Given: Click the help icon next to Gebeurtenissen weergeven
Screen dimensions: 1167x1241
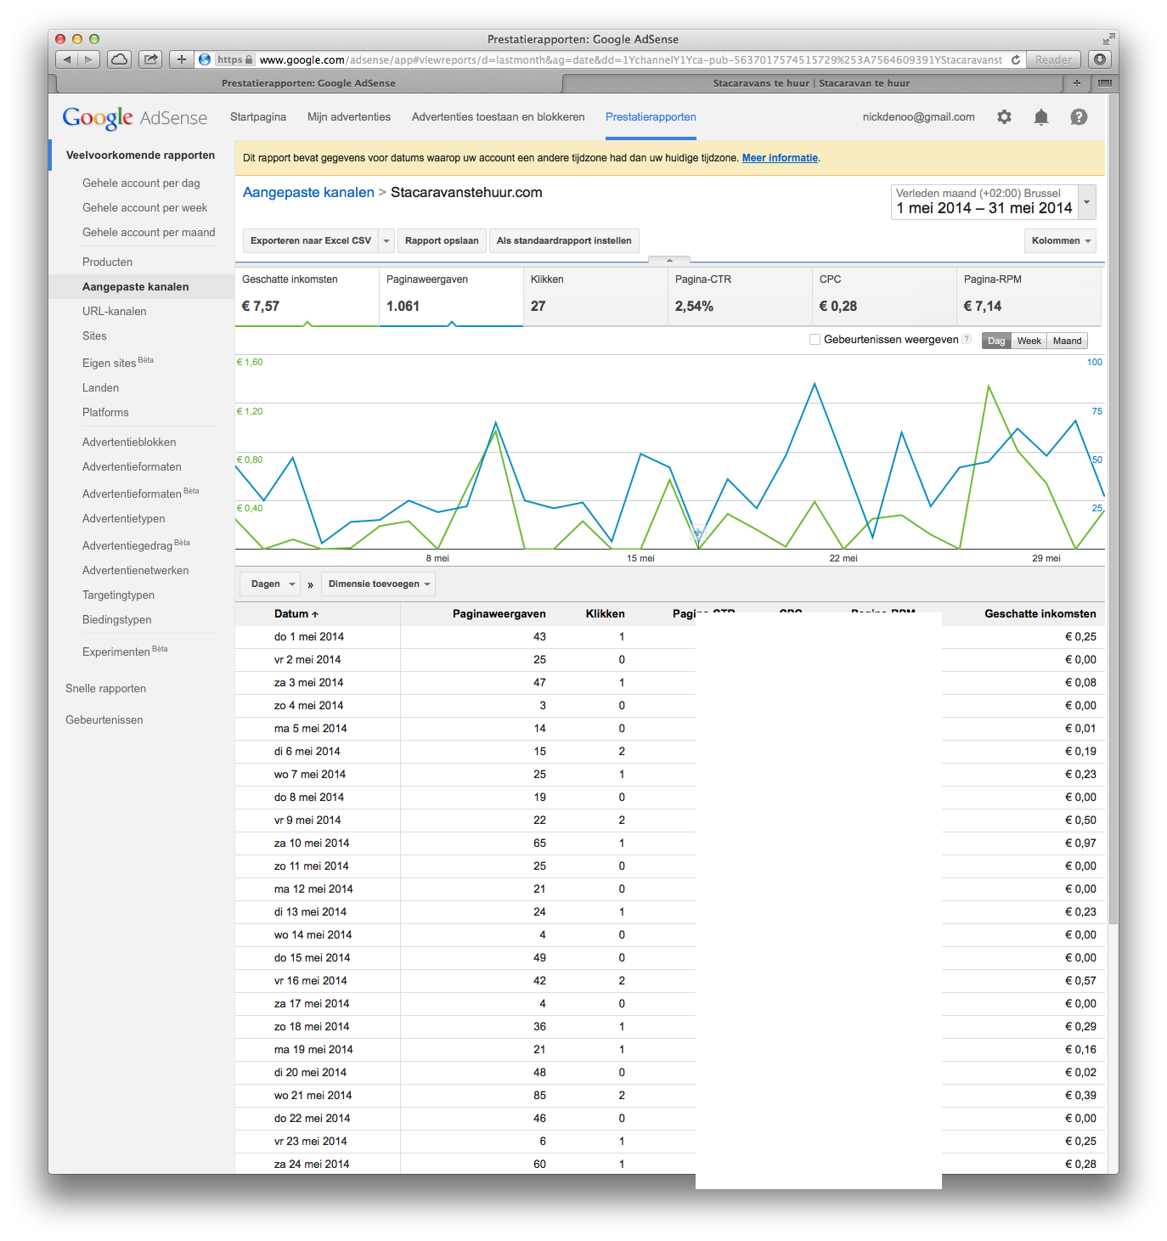Looking at the screenshot, I should (x=967, y=340).
